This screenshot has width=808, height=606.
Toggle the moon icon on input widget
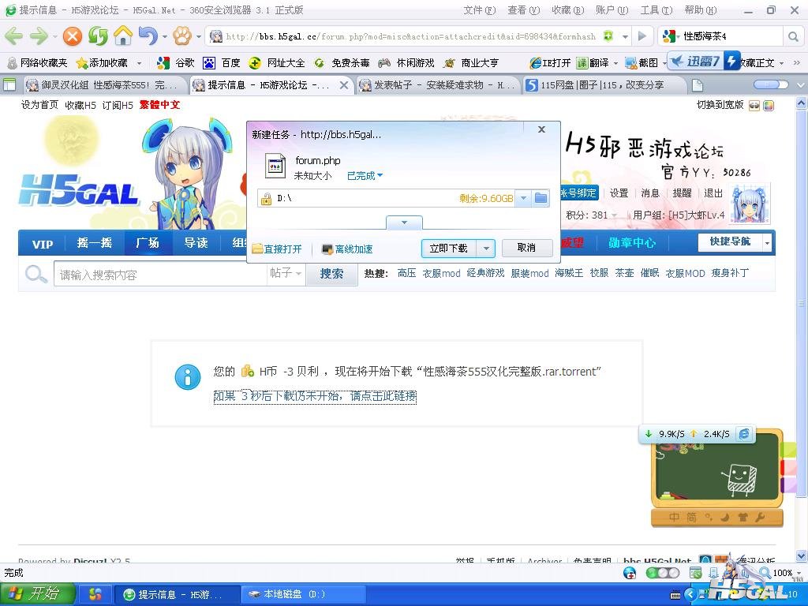click(726, 518)
